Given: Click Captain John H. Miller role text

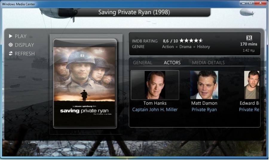Looking at the screenshot, I should pyautogui.click(x=155, y=110).
